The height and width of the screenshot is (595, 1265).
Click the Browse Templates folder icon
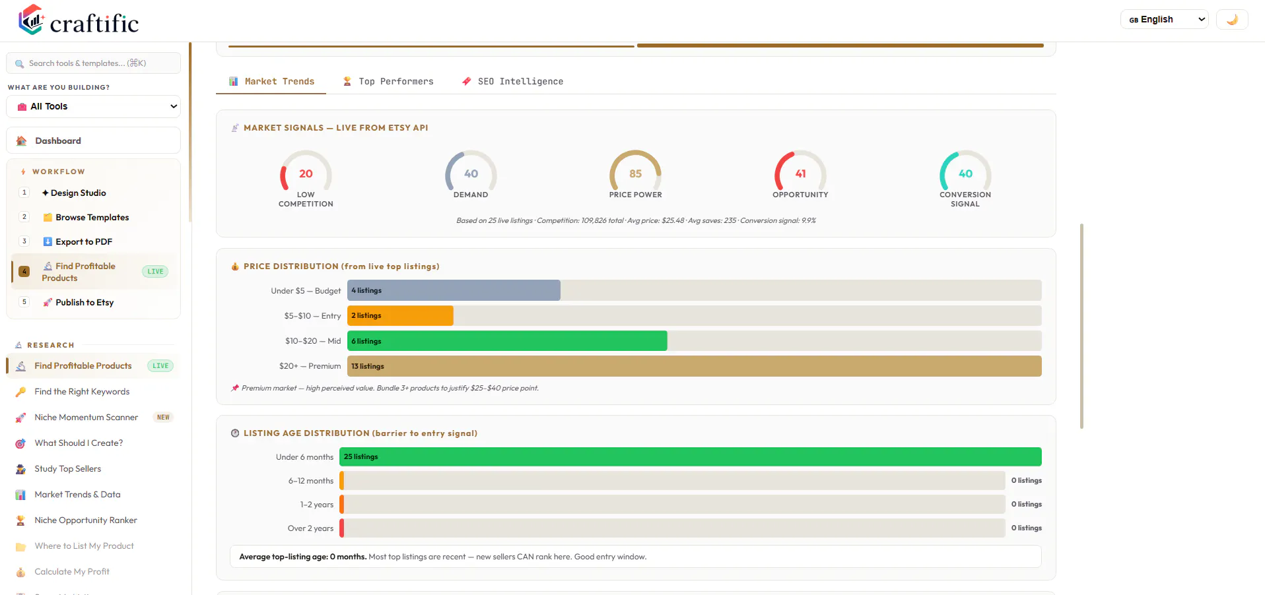[x=48, y=217]
